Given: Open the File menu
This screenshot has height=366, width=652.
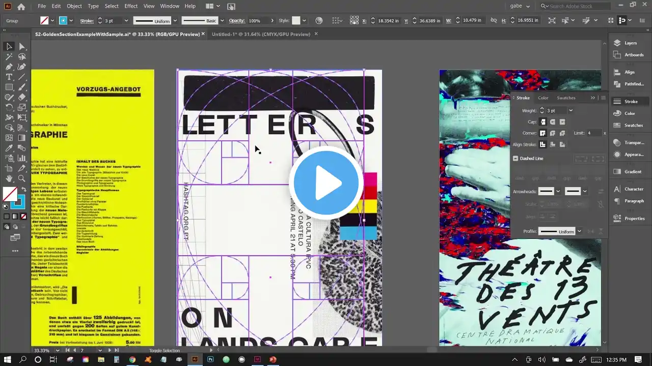Looking at the screenshot, I should point(42,6).
